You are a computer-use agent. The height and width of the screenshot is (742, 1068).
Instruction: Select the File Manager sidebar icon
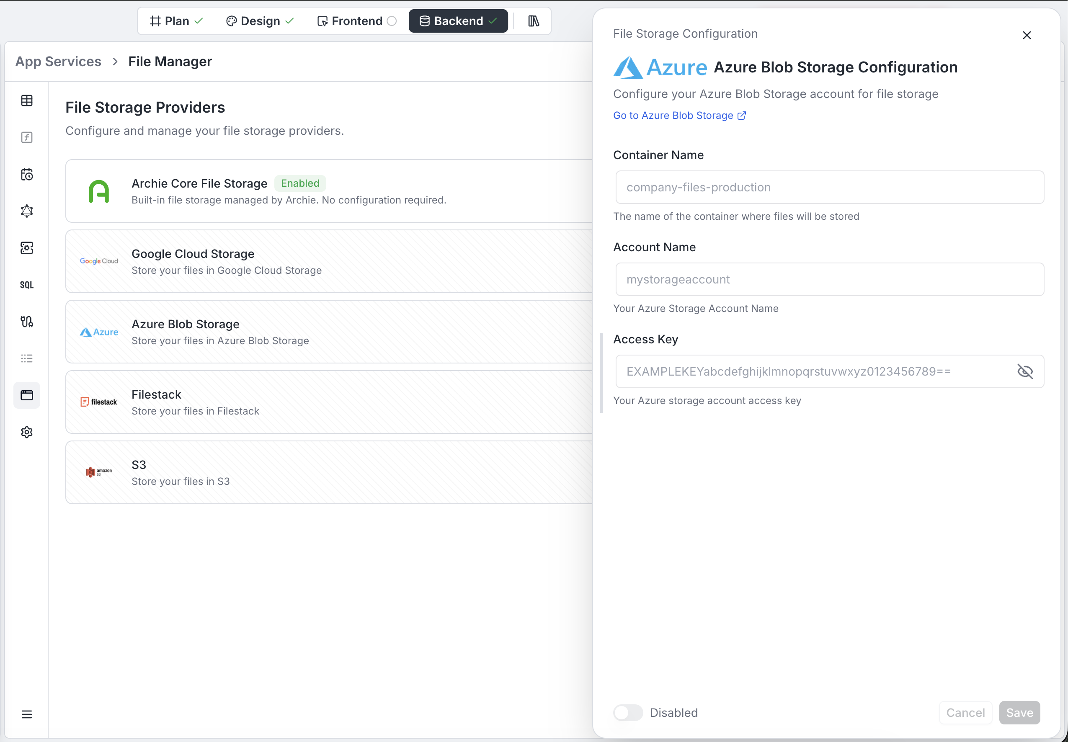coord(26,395)
